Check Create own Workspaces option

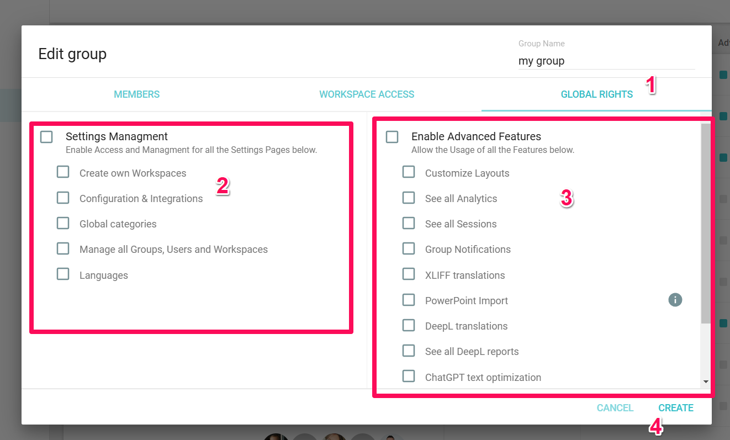[x=63, y=172]
